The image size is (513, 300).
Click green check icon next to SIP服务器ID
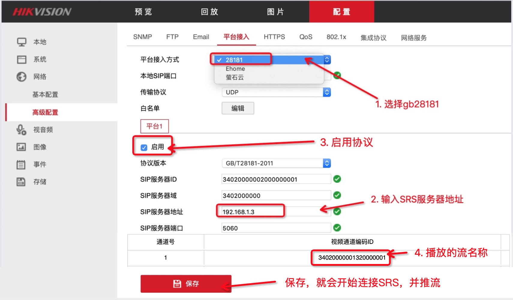click(337, 179)
